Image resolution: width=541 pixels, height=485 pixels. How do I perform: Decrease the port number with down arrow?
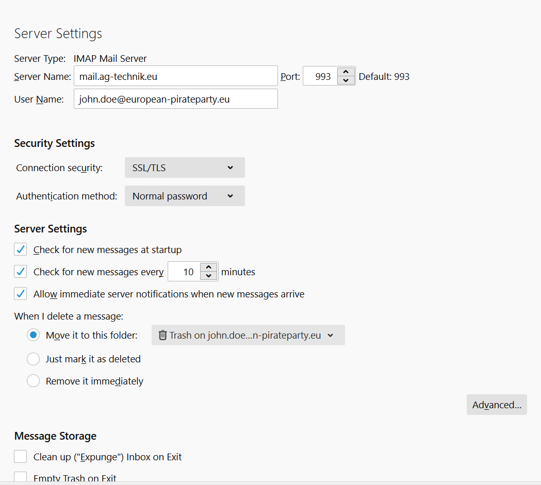[x=346, y=80]
